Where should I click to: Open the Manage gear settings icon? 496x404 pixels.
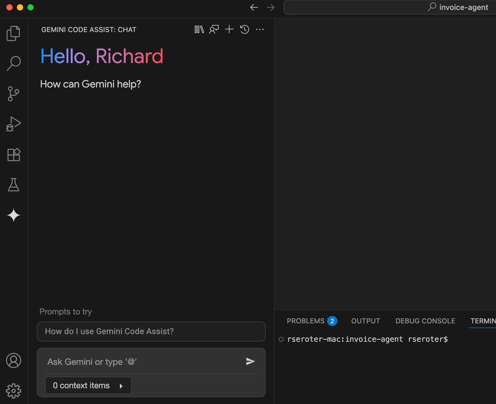point(13,391)
